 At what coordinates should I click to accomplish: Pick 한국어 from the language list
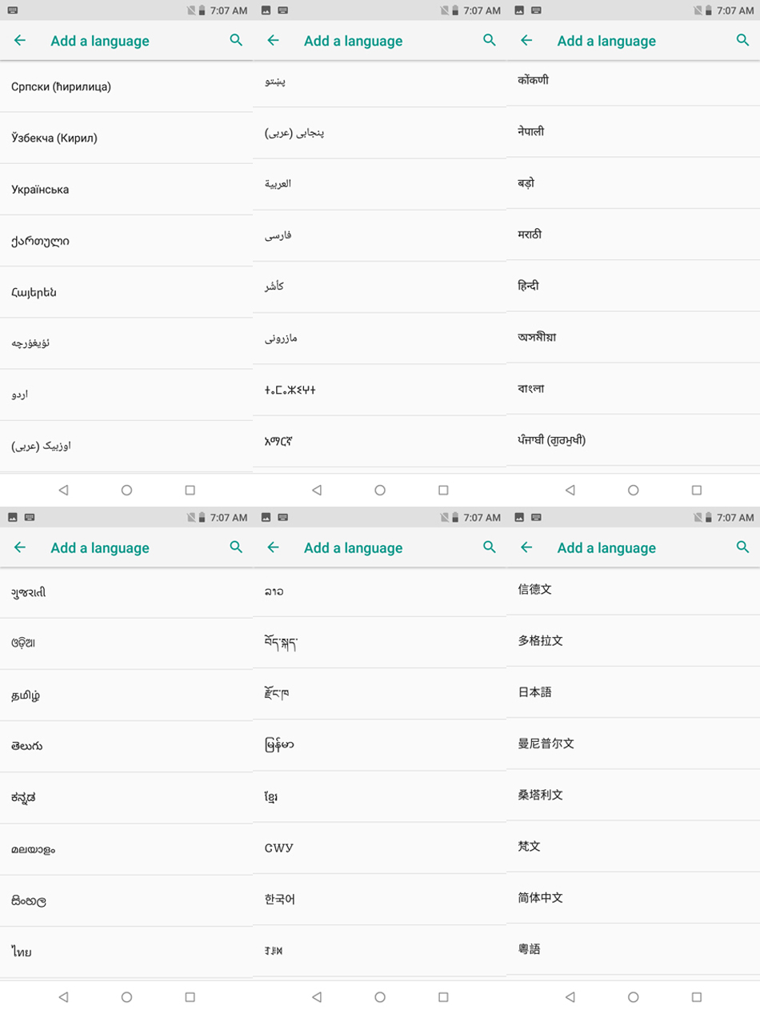point(380,900)
